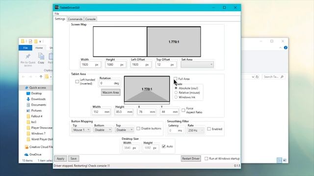
Task: Click the Pin to Quick access icon in Explorer
Action: pos(28,57)
